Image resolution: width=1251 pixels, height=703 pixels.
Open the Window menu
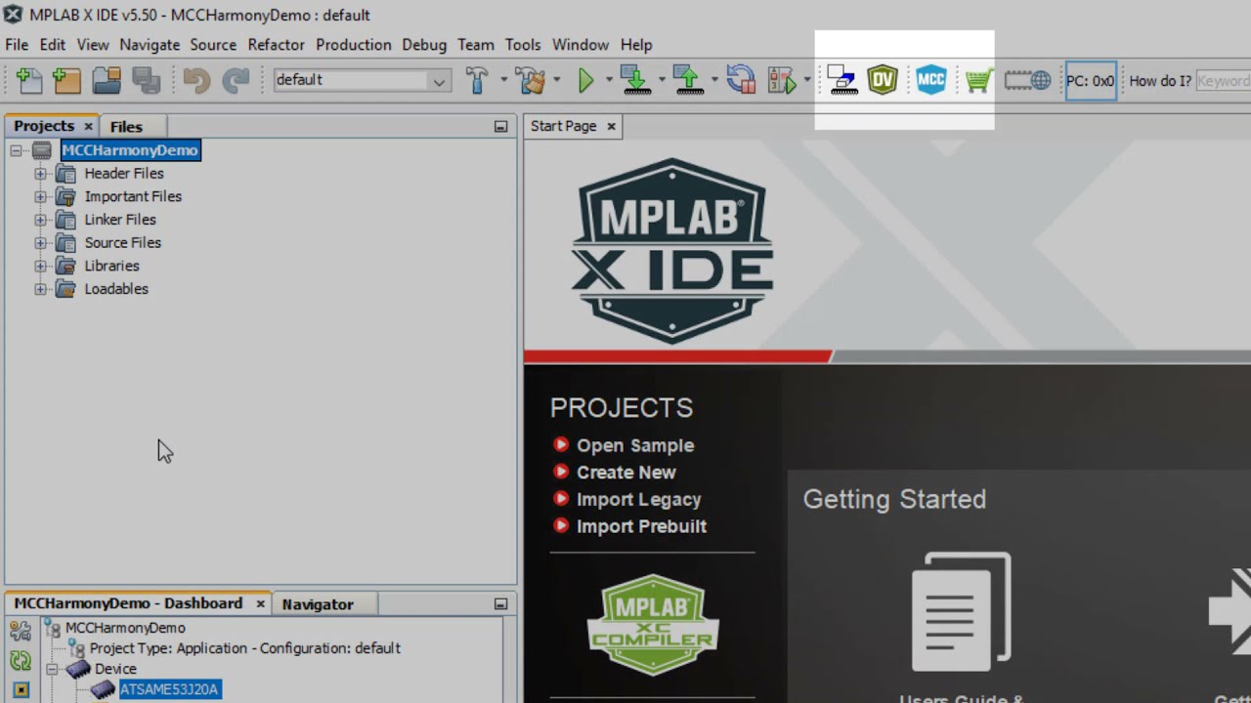point(581,45)
